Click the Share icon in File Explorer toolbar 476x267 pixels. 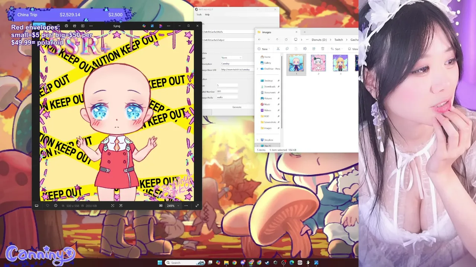click(313, 49)
